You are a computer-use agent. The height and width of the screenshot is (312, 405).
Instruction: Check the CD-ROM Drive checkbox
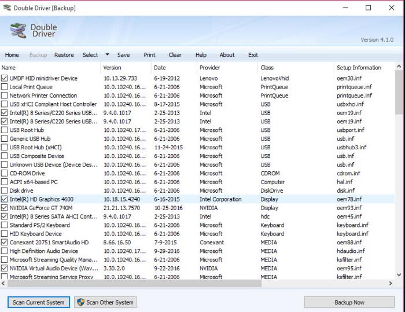4,173
